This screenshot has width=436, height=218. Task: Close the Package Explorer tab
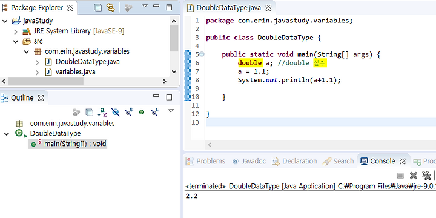pyautogui.click(x=70, y=8)
